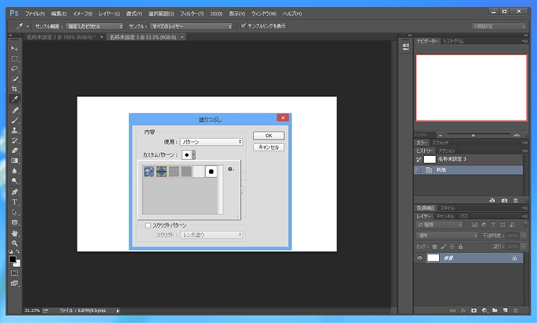The image size is (537, 323).
Task: Open フィルター menu
Action: pos(192,13)
